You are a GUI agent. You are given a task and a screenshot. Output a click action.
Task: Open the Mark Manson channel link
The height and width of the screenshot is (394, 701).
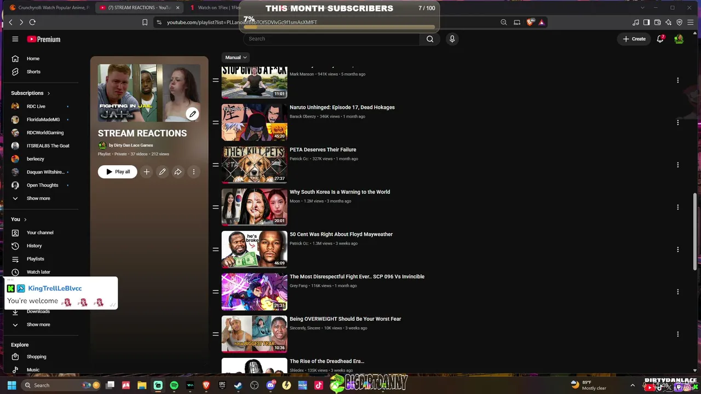click(x=302, y=74)
